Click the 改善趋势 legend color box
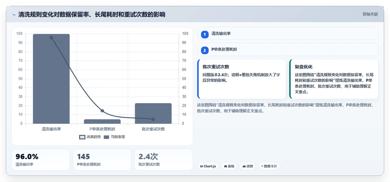The height and width of the screenshot is (182, 390). coord(82,137)
